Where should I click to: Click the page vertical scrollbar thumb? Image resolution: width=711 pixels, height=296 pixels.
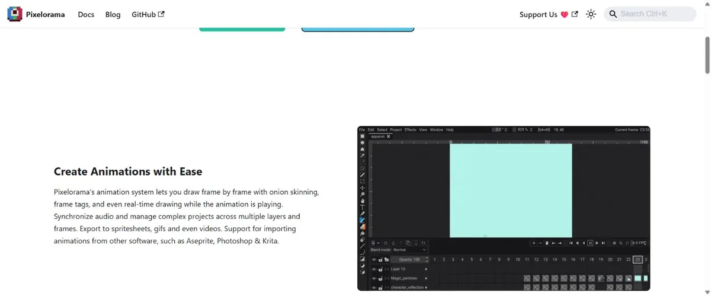[x=707, y=55]
